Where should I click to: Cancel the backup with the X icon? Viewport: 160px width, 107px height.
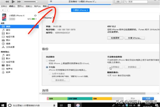click(51, 1)
